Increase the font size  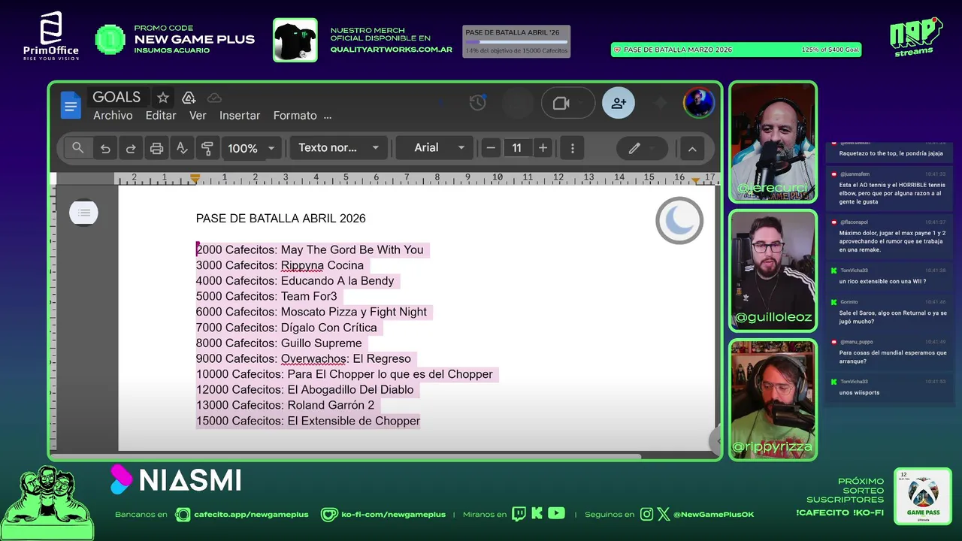point(543,148)
